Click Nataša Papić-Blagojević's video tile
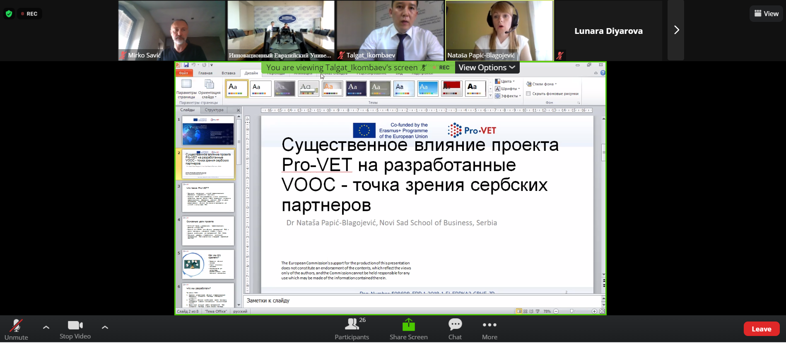The height and width of the screenshot is (343, 786). [499, 31]
